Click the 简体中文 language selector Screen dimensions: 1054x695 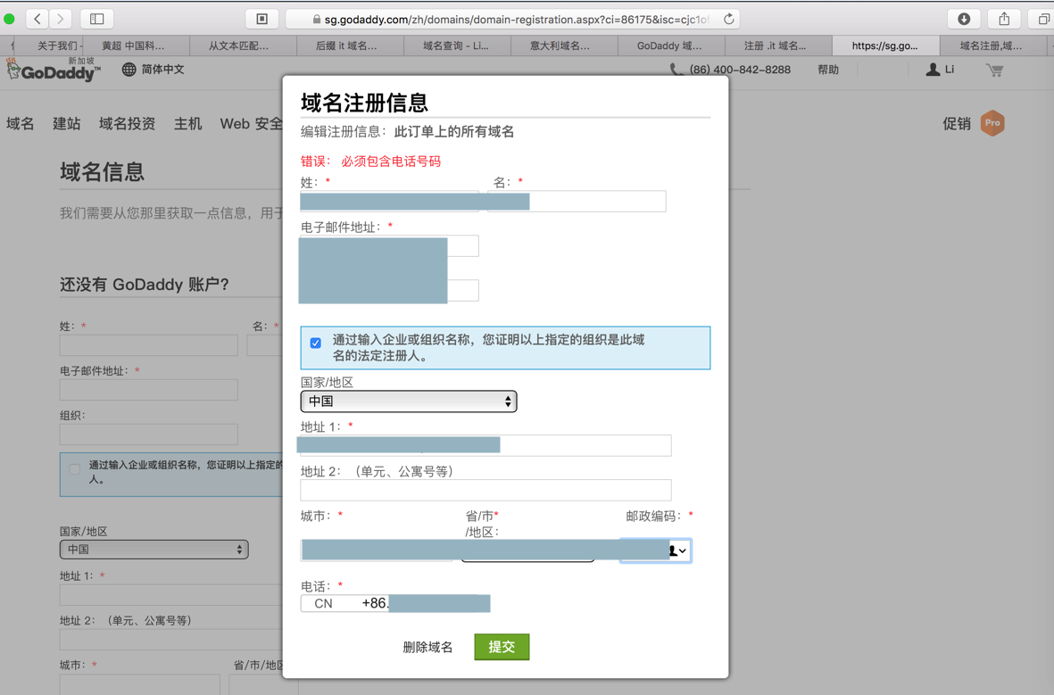(x=162, y=70)
